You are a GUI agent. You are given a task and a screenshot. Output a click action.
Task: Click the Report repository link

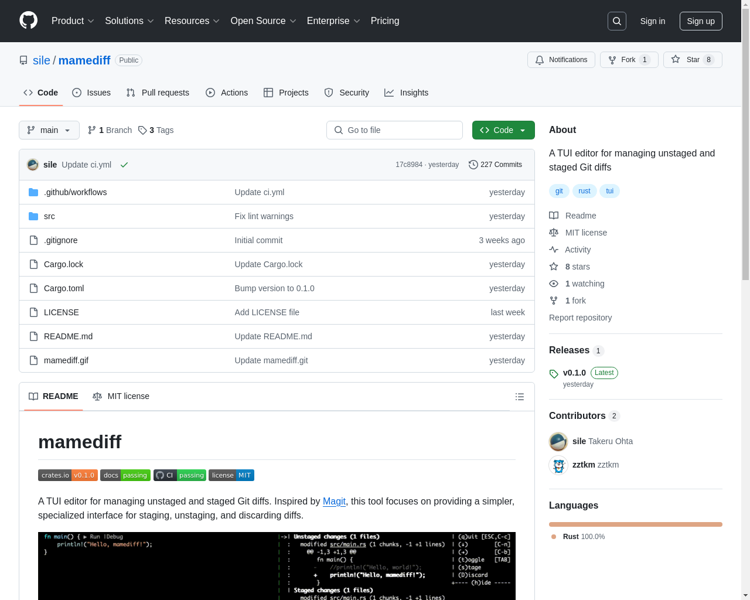coord(580,318)
